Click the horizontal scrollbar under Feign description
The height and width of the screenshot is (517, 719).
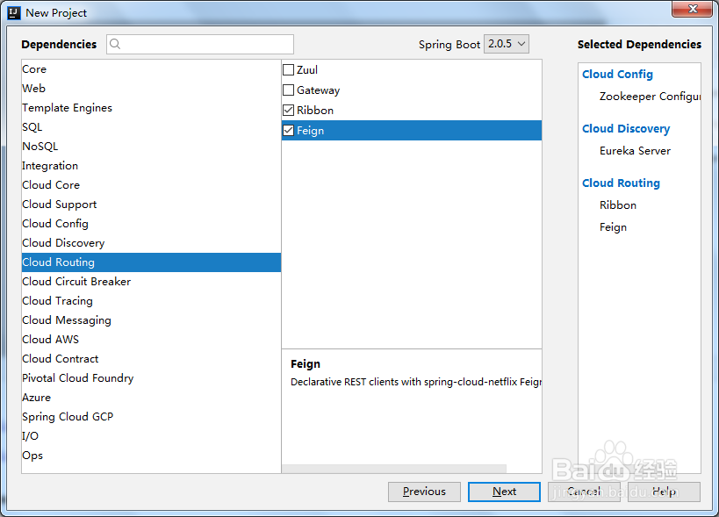tap(394, 469)
